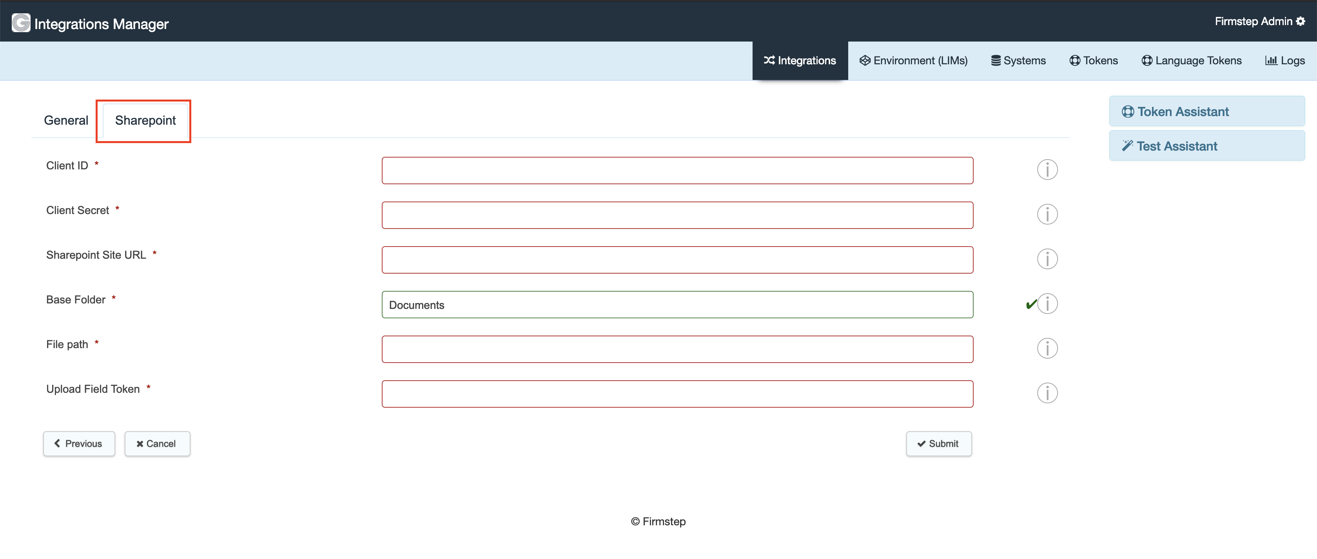Cancel the form with the Cancel button
This screenshot has height=559, width=1317.
click(x=157, y=443)
